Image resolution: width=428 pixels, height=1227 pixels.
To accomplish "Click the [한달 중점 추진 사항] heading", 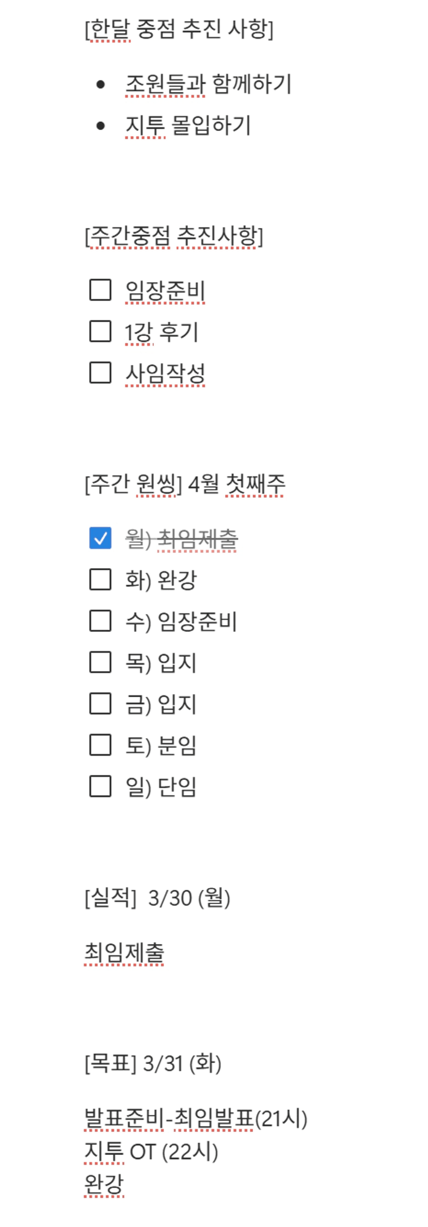I will (x=179, y=29).
